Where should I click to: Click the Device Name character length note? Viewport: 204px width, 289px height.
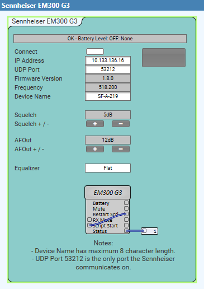tap(103, 251)
